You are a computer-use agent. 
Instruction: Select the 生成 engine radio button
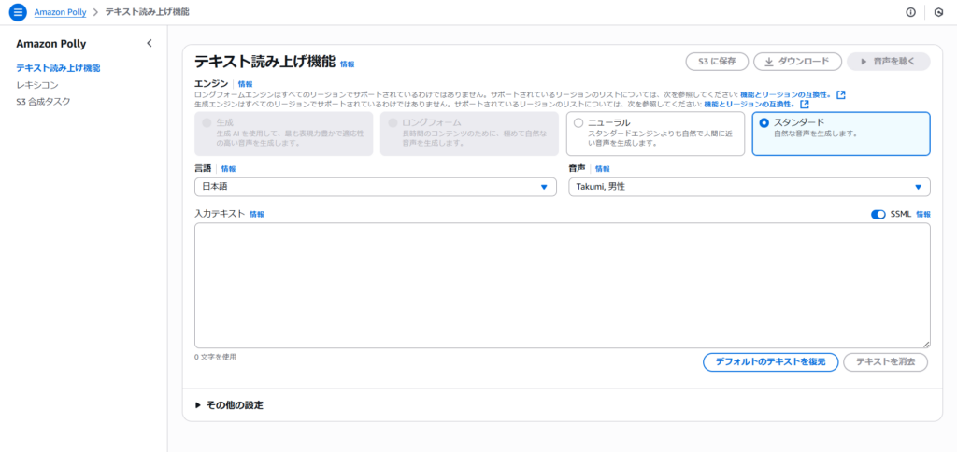(x=207, y=122)
